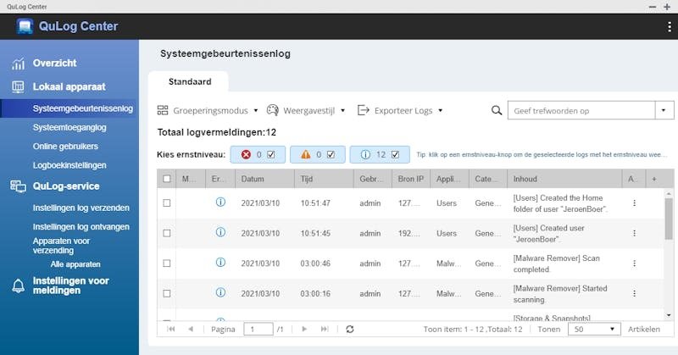Open Instellingen log verzenden
Screen dimensions: 678x355
81,208
